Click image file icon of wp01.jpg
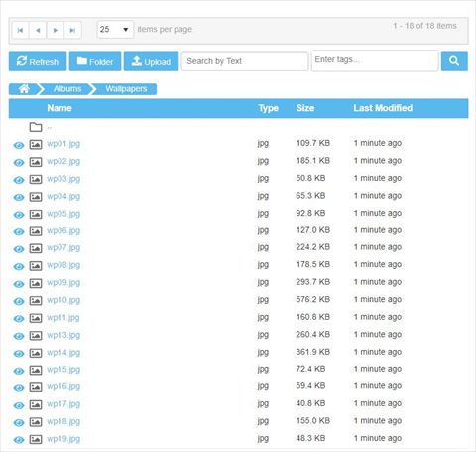Viewport: 476px width, 452px height. pyautogui.click(x=36, y=144)
